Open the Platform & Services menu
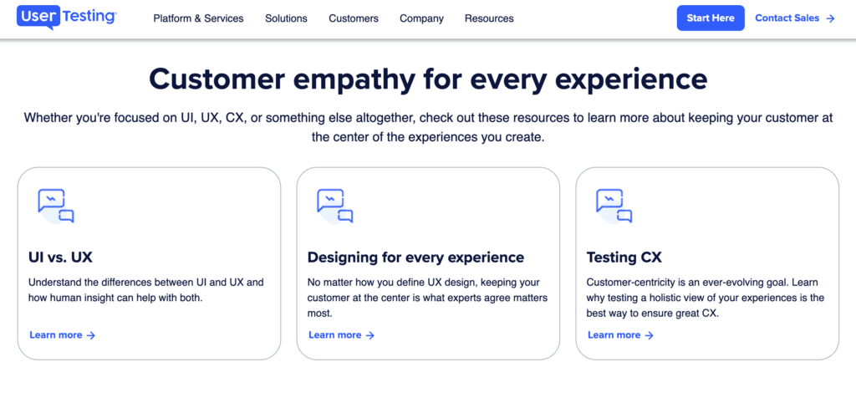The image size is (856, 408). [x=198, y=18]
